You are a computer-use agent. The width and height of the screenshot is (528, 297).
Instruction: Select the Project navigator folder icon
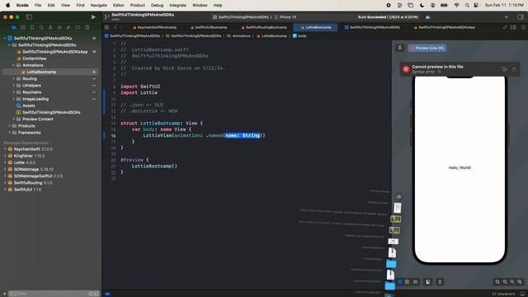click(x=14, y=27)
